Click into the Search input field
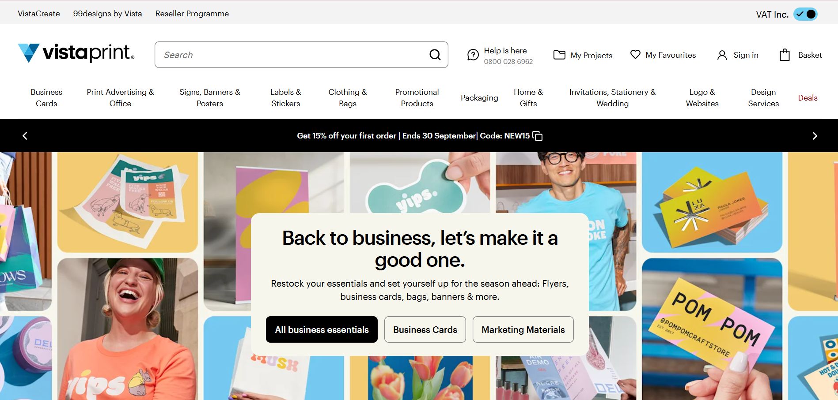 pyautogui.click(x=292, y=55)
